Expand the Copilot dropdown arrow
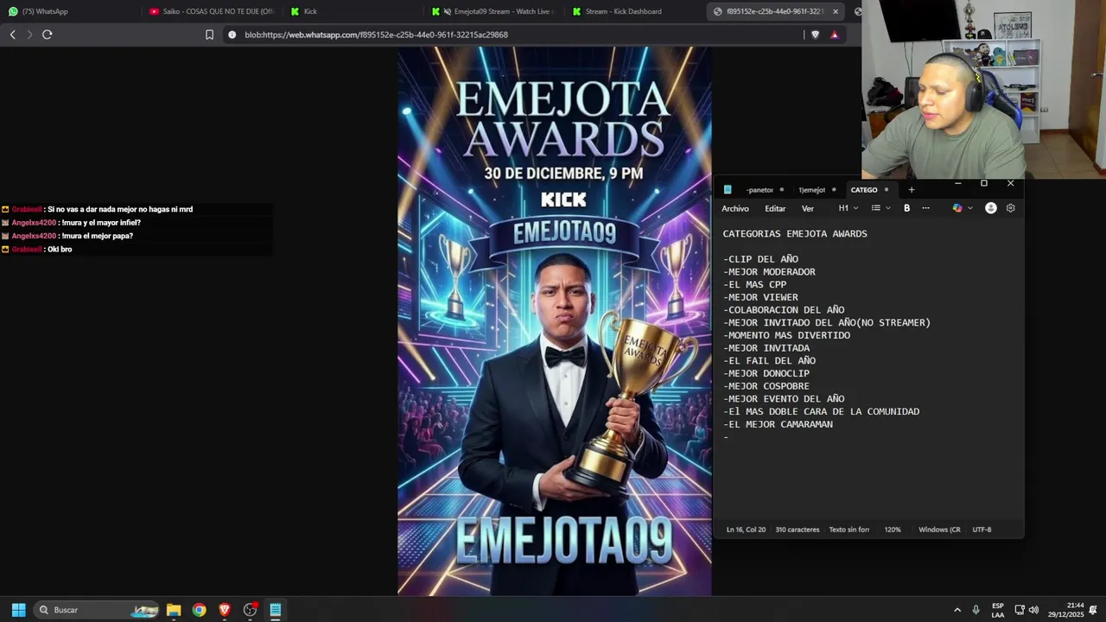Viewport: 1106px width, 622px height. point(969,208)
